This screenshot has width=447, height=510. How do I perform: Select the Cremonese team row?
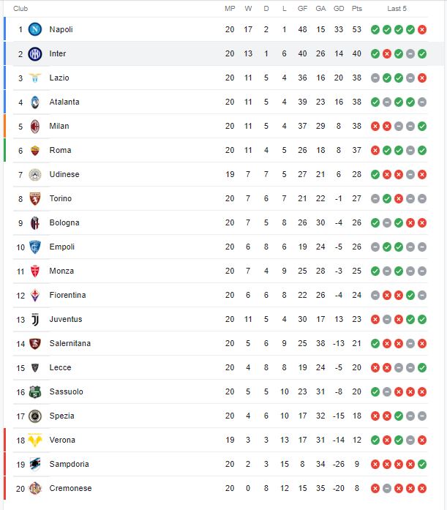click(x=220, y=488)
